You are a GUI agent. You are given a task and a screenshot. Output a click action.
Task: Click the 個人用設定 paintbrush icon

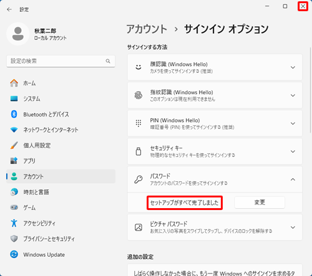(14, 145)
